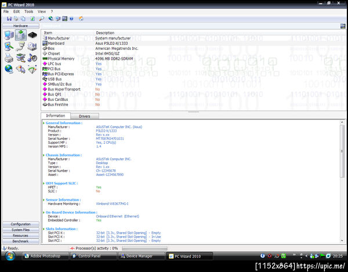348x272 pixels.
Task: Click the Hardware section button
Action: [x=21, y=26]
